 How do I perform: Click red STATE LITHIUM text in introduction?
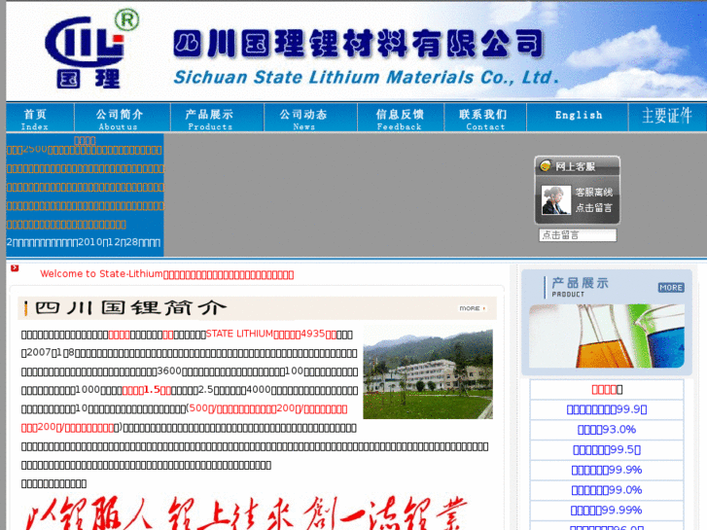(x=239, y=334)
